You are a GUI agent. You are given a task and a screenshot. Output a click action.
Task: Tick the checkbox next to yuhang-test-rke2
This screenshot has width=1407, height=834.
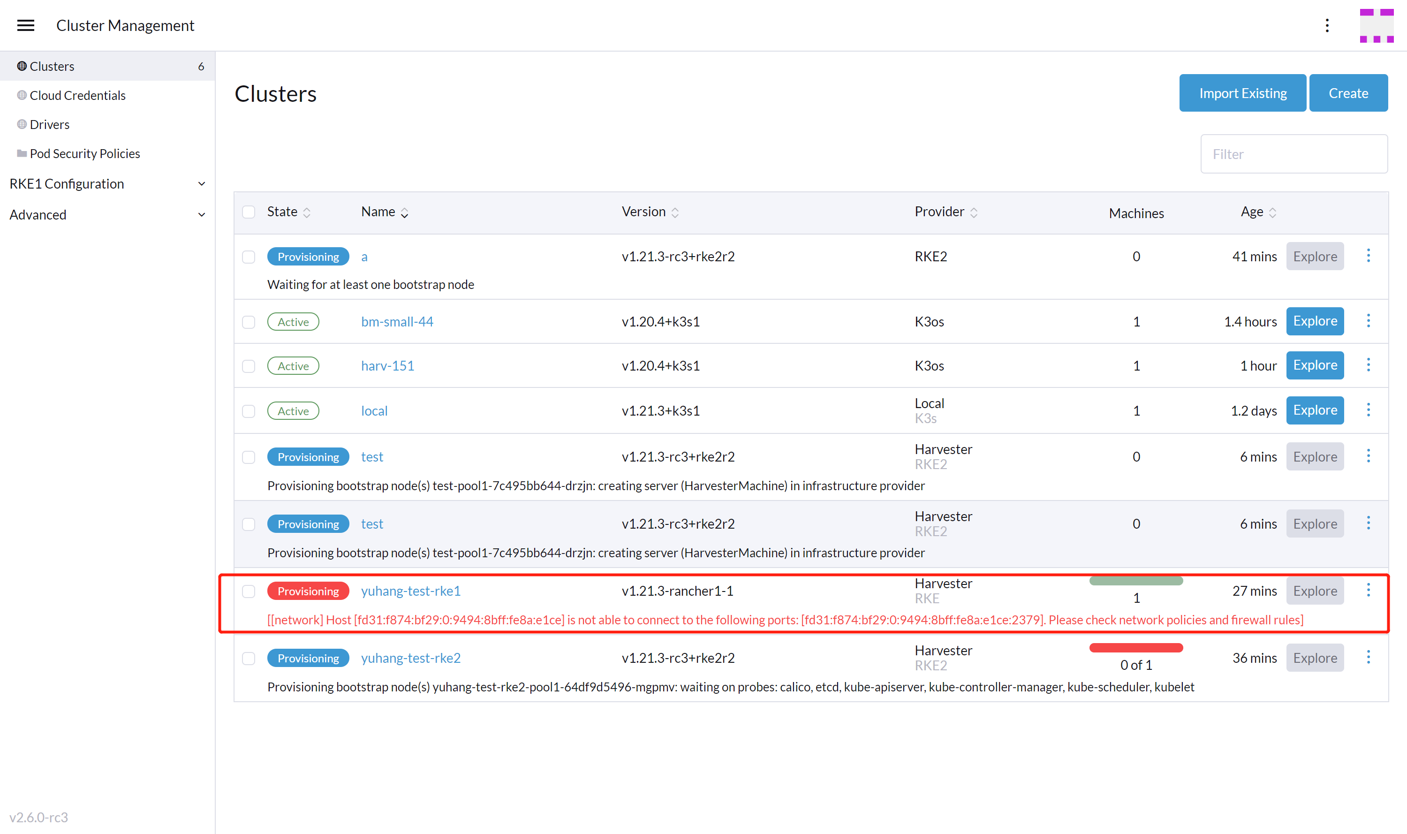249,658
